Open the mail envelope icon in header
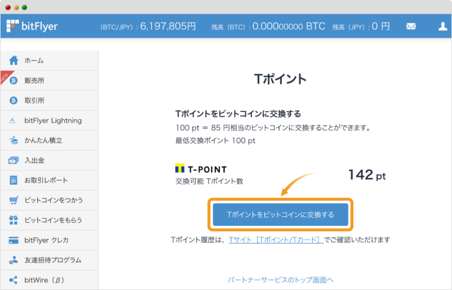The width and height of the screenshot is (452, 290). coord(411,27)
